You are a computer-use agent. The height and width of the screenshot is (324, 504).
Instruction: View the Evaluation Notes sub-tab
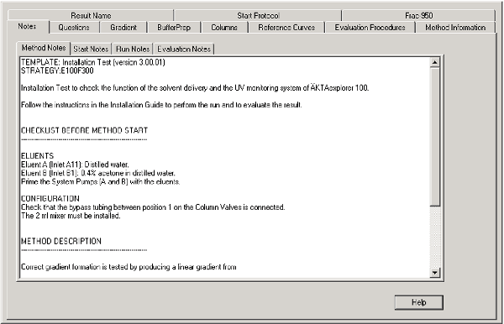(x=184, y=50)
